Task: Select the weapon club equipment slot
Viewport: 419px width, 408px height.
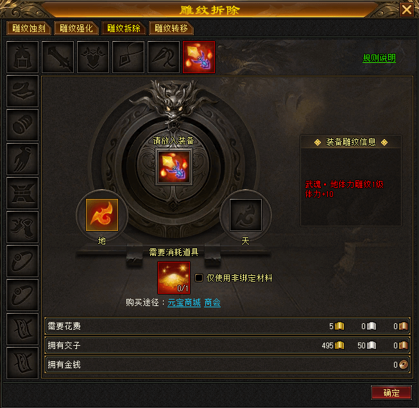Action: pos(58,57)
